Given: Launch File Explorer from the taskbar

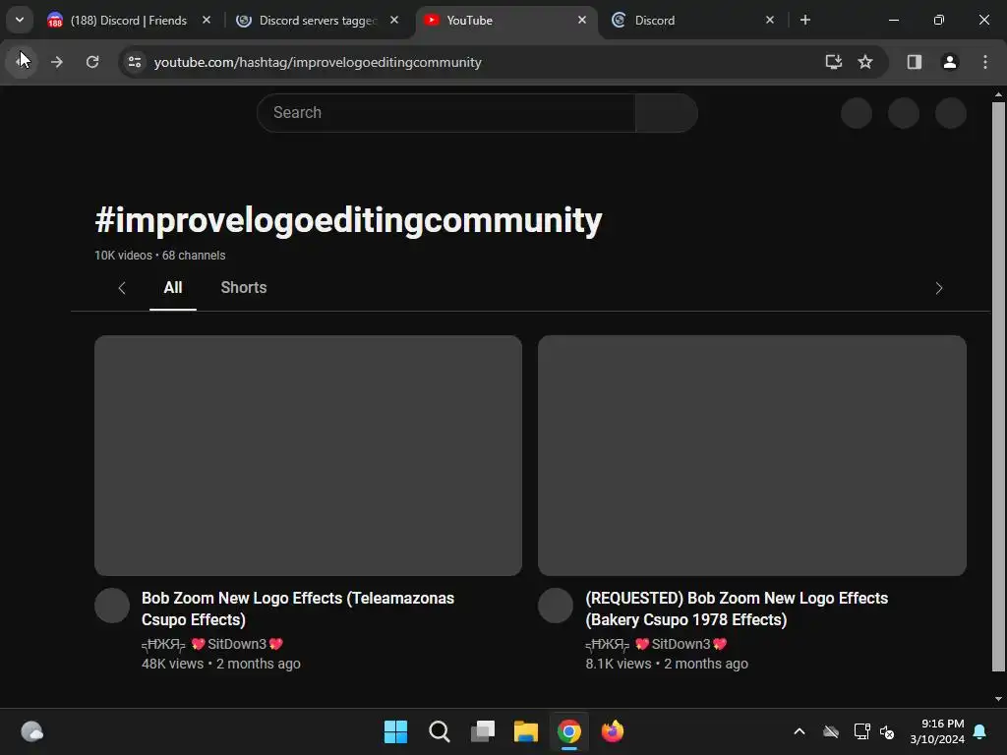Looking at the screenshot, I should click(526, 731).
